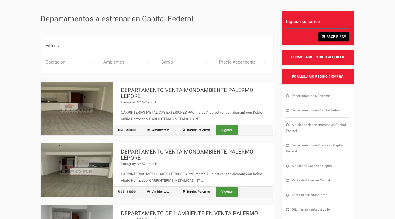Screen dimensions: 395x219
Task: Click the green Vigente badge on first listing
Action: [227, 130]
